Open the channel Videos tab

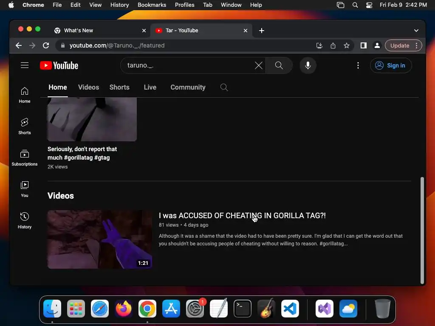tap(88, 87)
